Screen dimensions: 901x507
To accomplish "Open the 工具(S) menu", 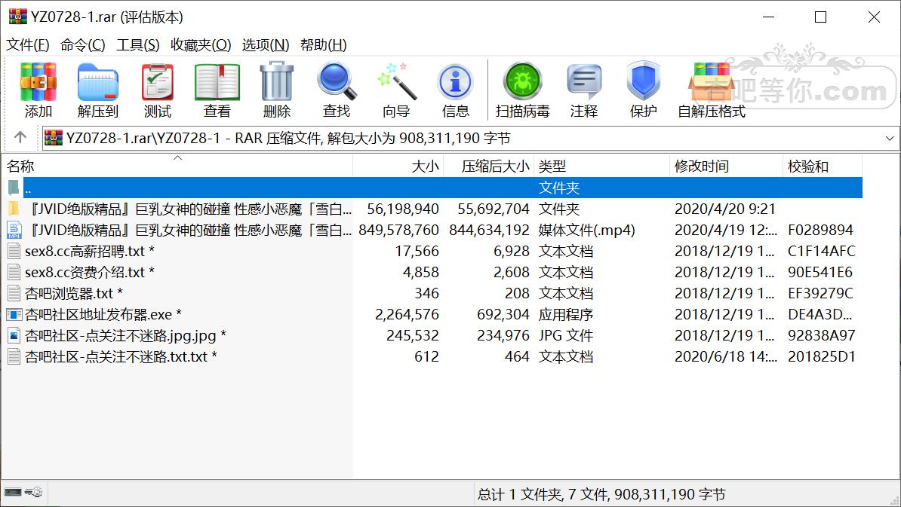I will coord(138,44).
